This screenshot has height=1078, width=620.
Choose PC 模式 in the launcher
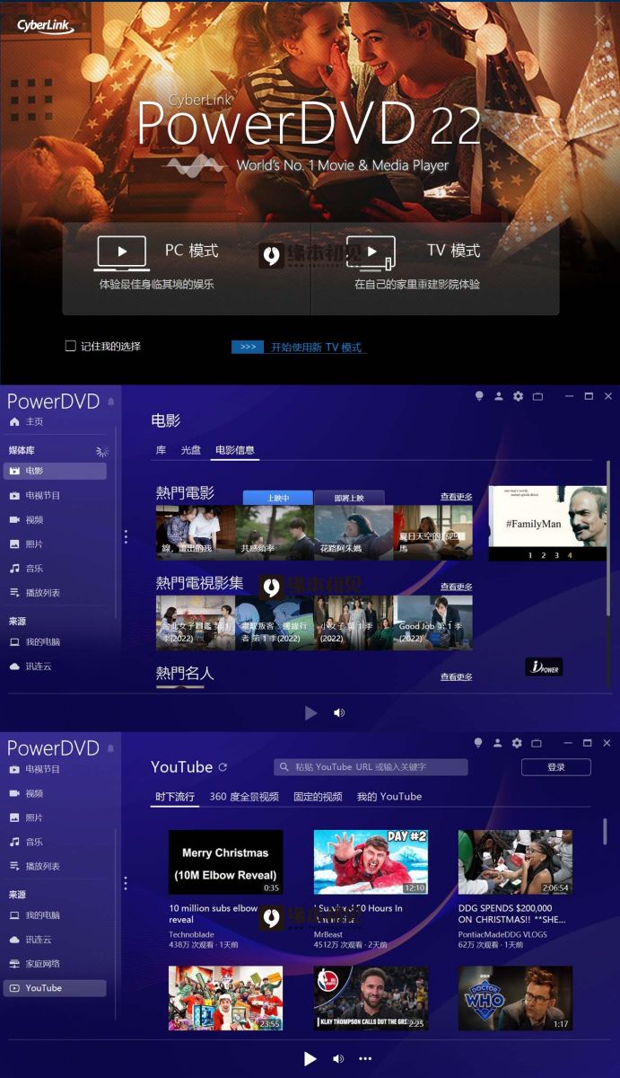[x=187, y=268]
